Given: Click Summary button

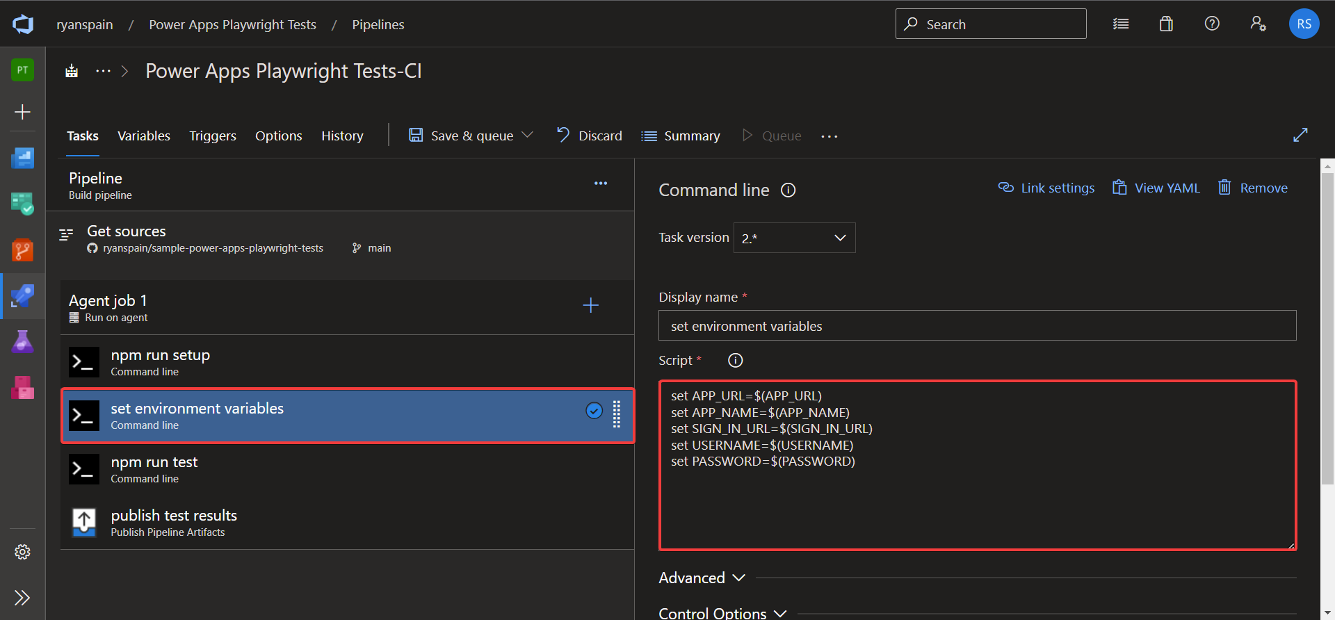Looking at the screenshot, I should (681, 136).
